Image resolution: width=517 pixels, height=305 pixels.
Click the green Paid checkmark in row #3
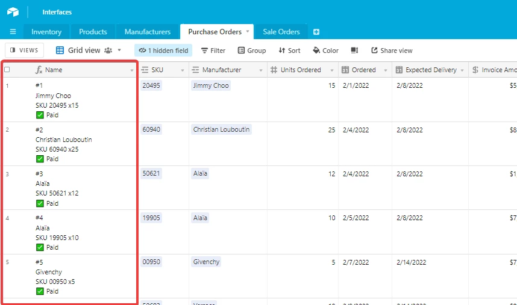(x=40, y=203)
